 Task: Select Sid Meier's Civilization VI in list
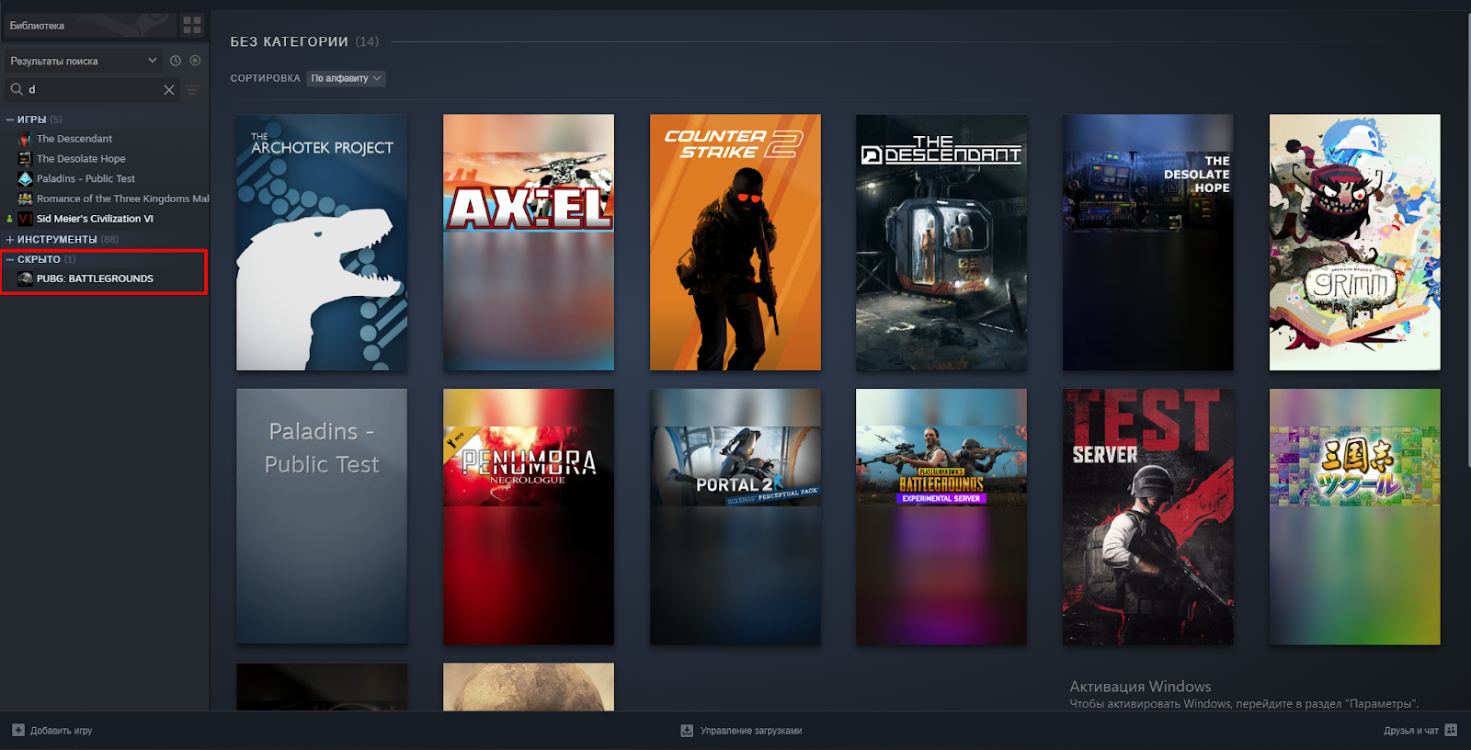[x=95, y=219]
